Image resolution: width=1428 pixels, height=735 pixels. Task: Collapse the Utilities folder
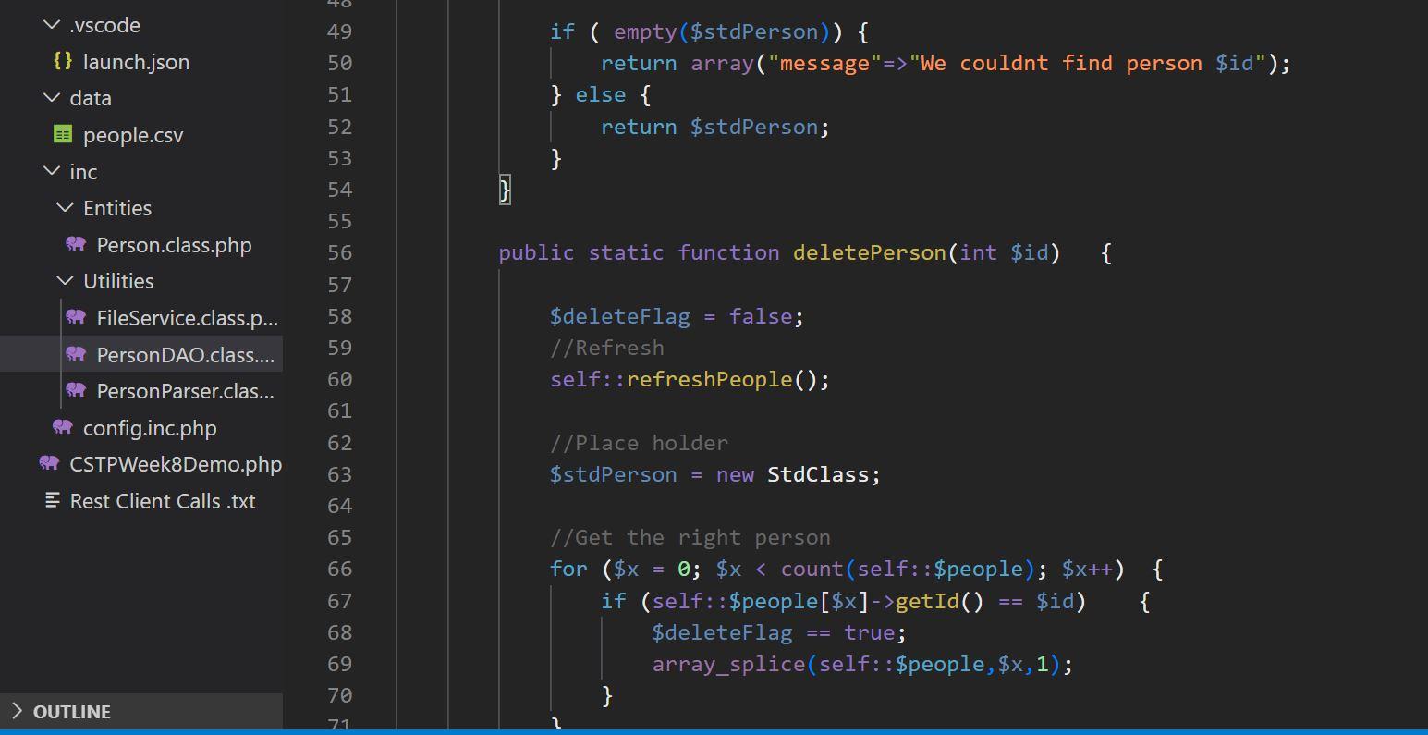(x=65, y=281)
